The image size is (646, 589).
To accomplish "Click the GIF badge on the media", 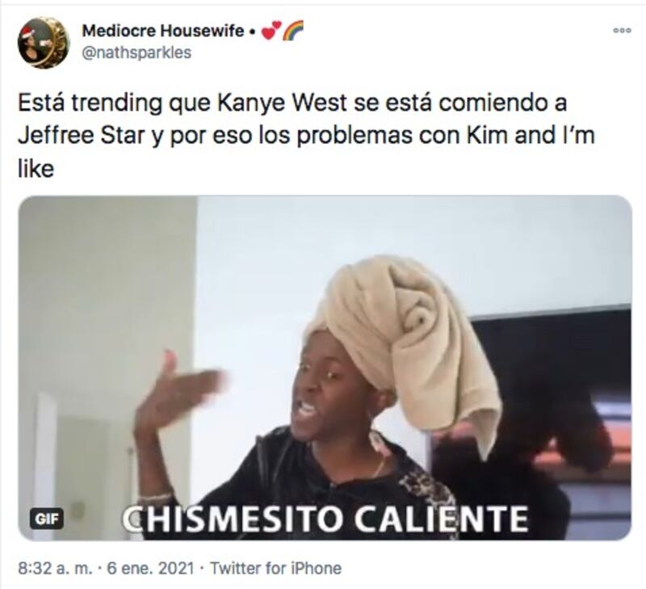I will [46, 519].
